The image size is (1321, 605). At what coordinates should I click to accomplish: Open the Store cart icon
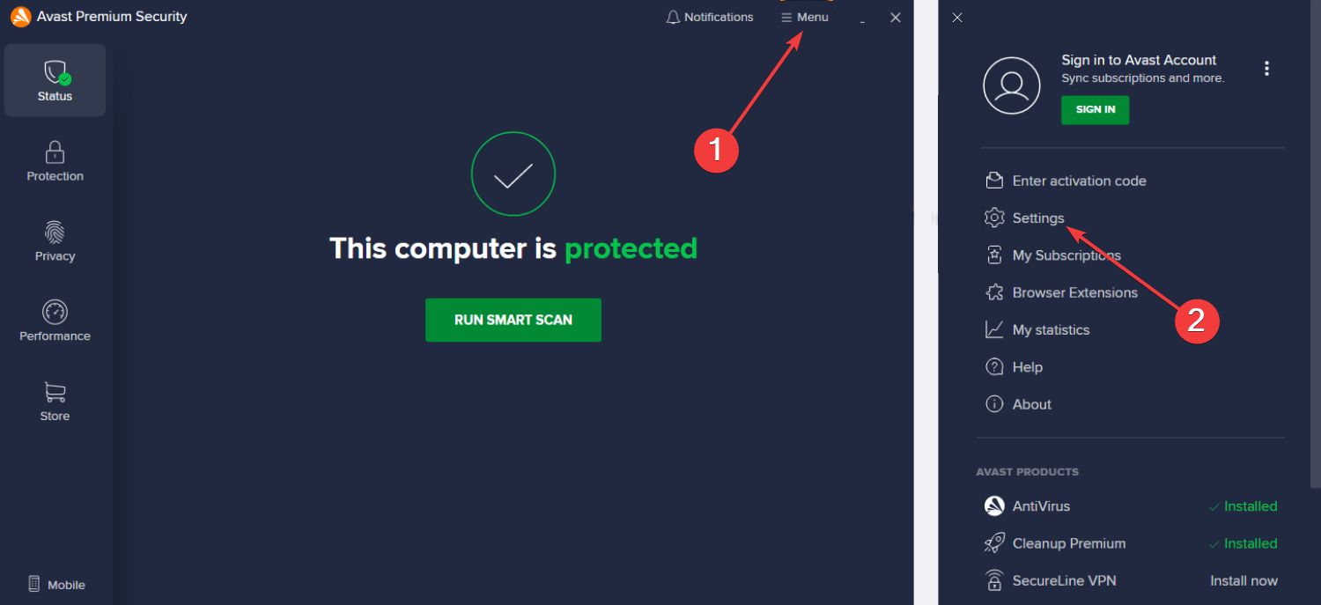[55, 392]
